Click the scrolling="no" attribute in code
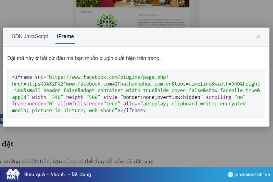 [226, 97]
